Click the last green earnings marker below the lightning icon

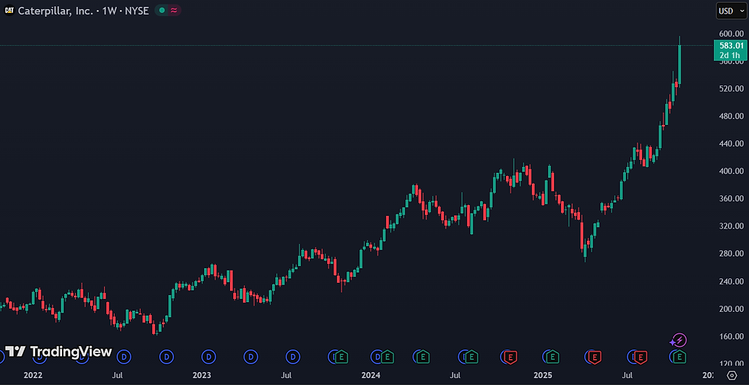point(679,356)
